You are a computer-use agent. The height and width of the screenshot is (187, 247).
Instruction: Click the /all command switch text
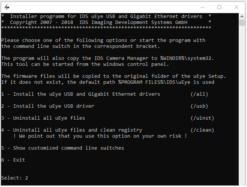[199, 94]
